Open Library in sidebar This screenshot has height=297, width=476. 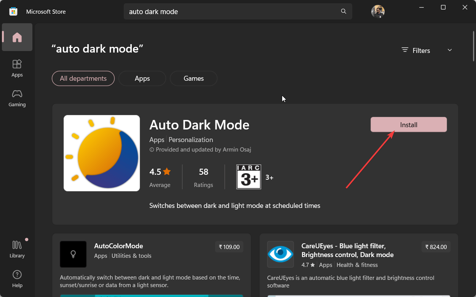(17, 249)
